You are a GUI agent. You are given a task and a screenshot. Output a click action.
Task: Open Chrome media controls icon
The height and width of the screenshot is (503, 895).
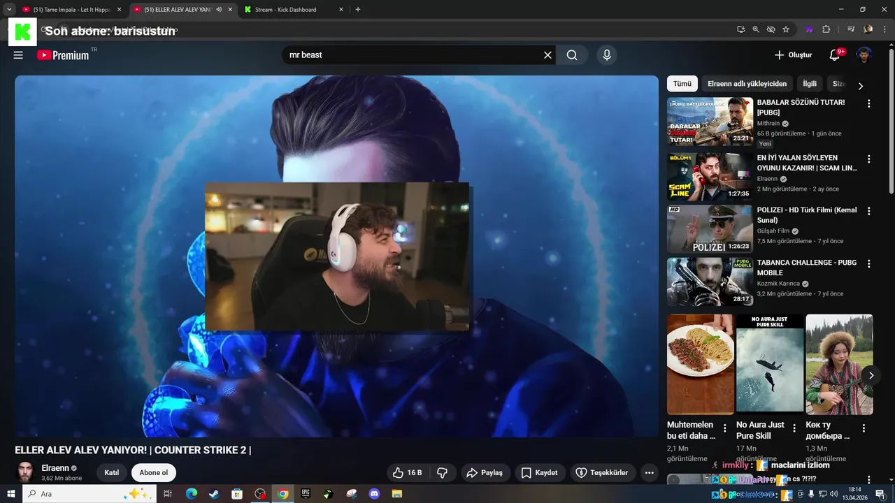tap(851, 29)
